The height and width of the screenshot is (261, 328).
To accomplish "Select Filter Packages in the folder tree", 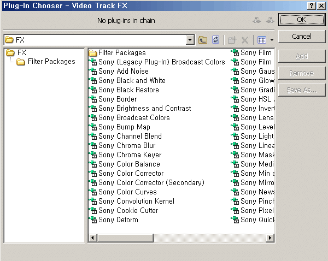I will 46,62.
